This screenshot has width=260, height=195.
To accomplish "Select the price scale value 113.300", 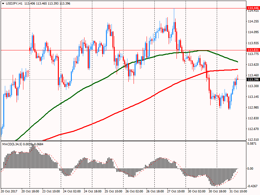I will tap(253, 86).
